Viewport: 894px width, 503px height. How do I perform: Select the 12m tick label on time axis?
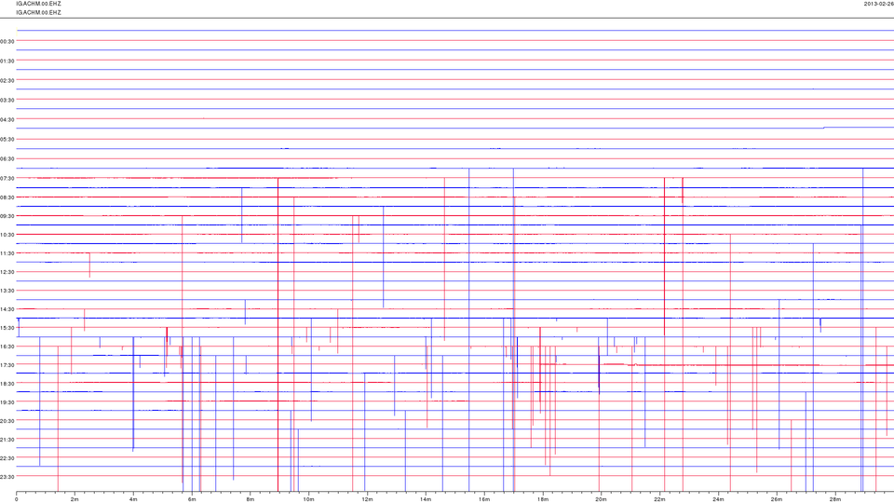(x=367, y=499)
